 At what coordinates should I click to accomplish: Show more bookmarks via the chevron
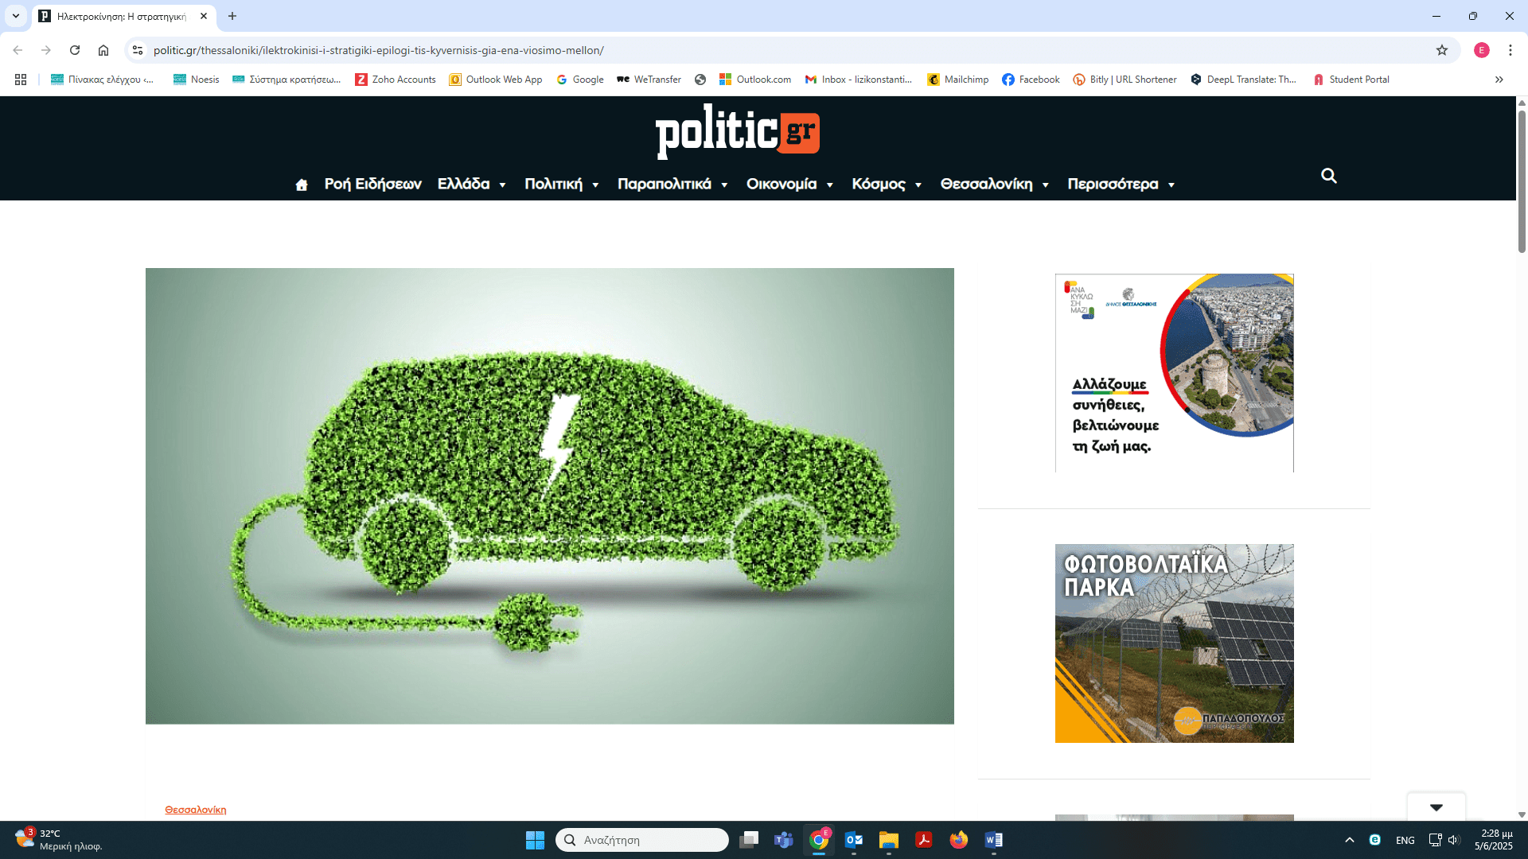click(x=1499, y=80)
